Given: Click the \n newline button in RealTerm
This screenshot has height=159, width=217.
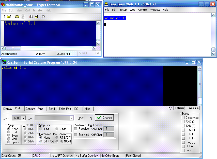Looking at the screenshot, I should coord(171,108).
